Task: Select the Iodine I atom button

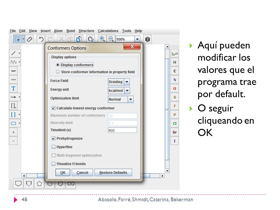Action: (175, 141)
